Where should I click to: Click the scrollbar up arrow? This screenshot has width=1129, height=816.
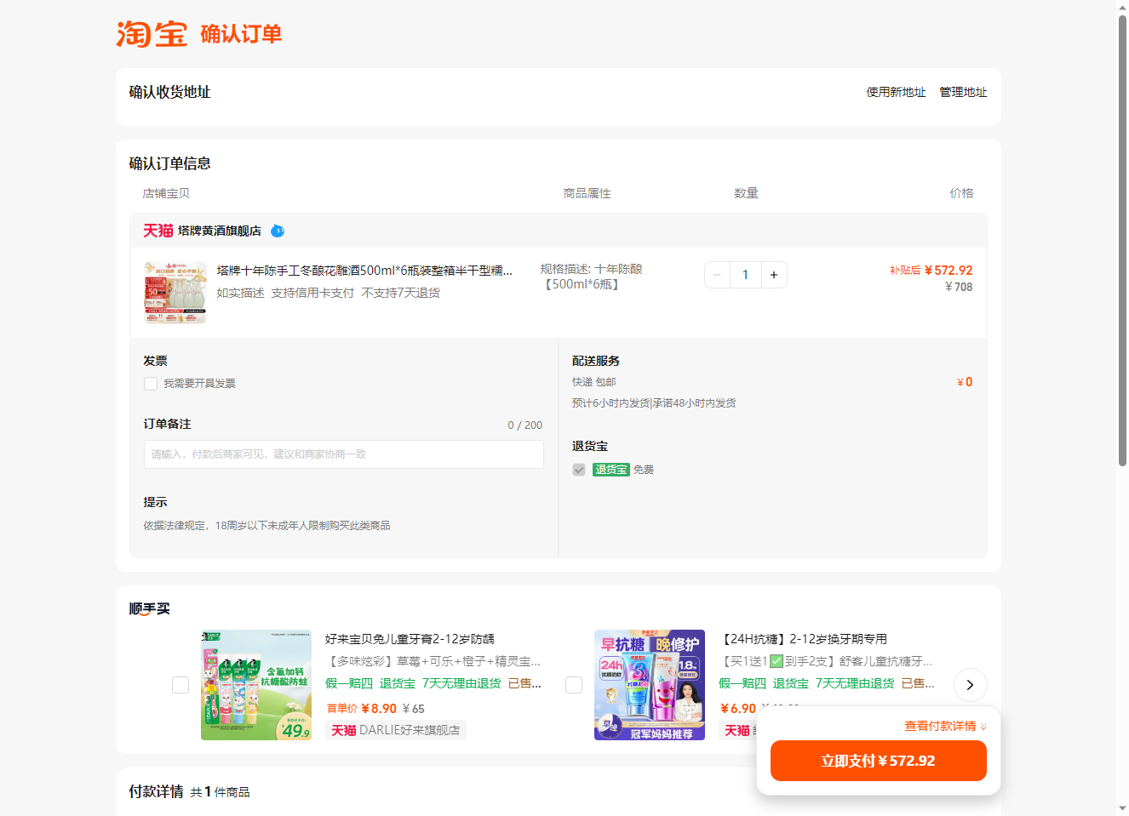(1122, 7)
